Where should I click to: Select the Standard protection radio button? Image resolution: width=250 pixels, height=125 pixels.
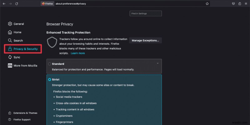pyautogui.click(x=50, y=64)
